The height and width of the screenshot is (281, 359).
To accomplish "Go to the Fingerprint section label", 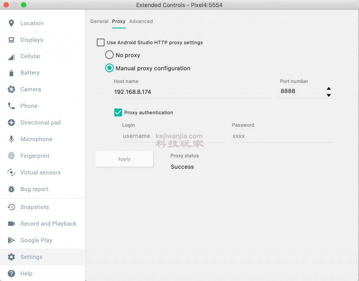I will [35, 156].
